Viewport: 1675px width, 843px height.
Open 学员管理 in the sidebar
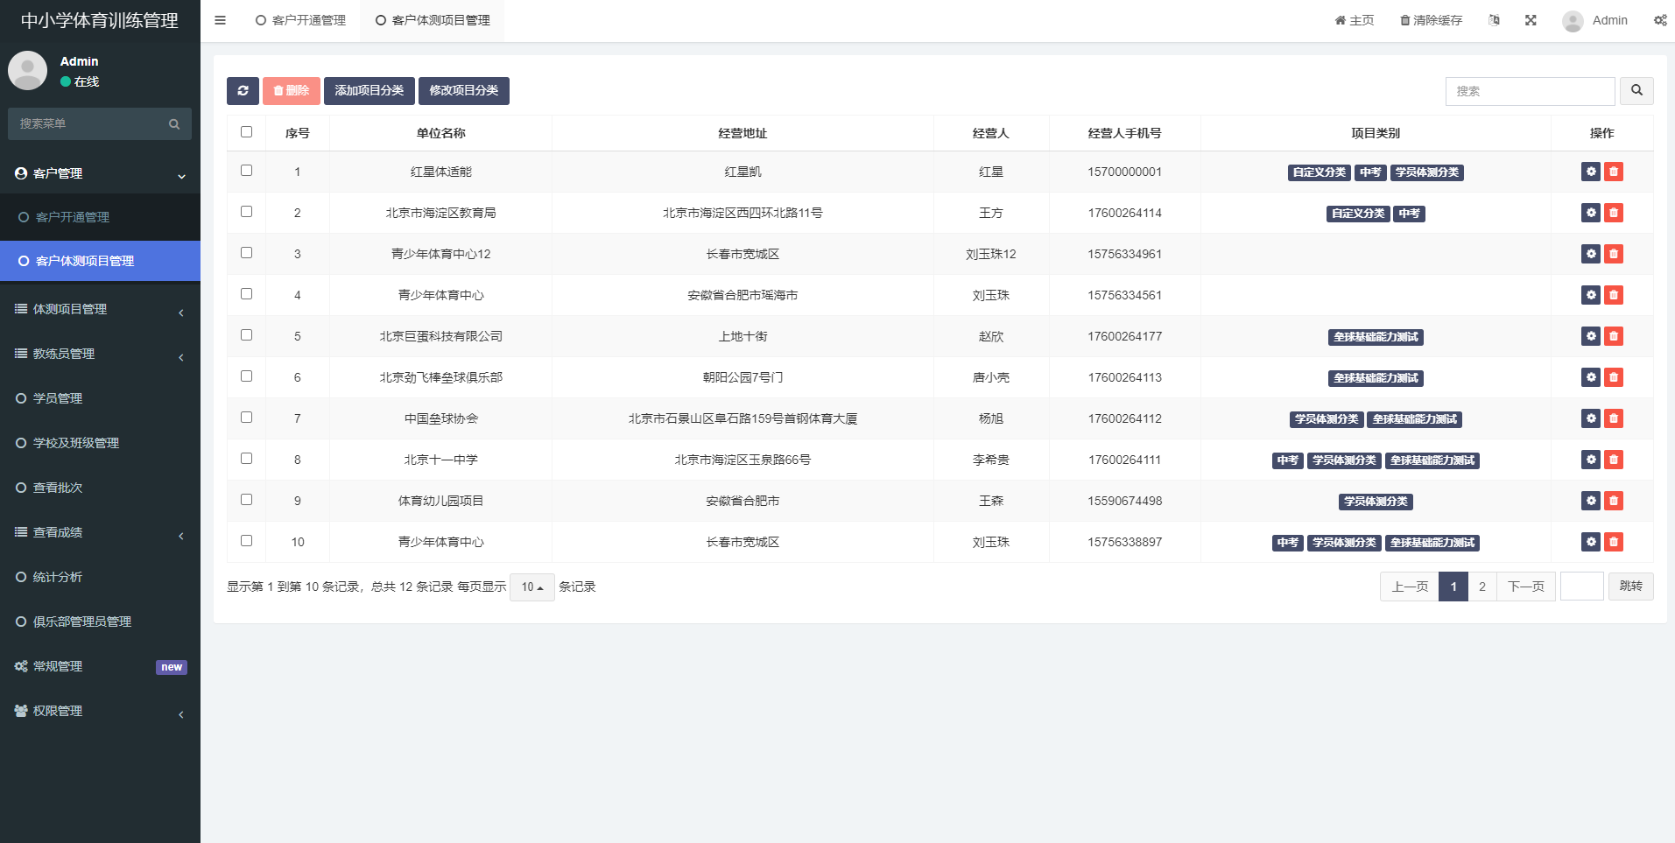tap(58, 398)
